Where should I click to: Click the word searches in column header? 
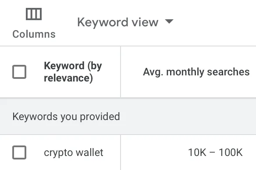[228, 72]
